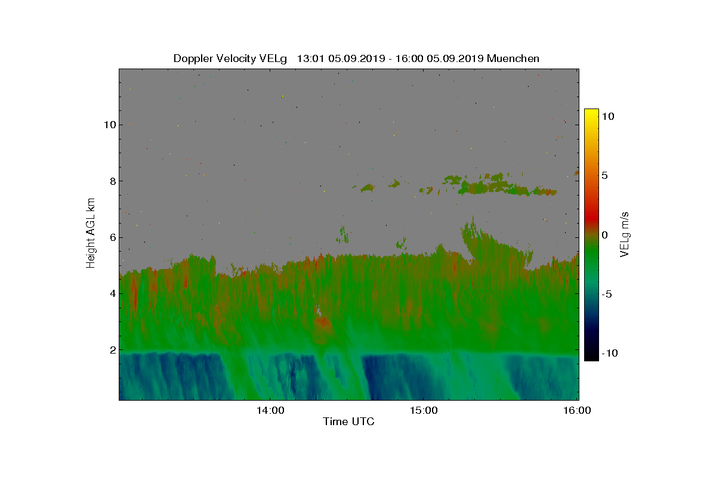
Task: Click the yellow top of the colorbar
Action: pyautogui.click(x=591, y=113)
